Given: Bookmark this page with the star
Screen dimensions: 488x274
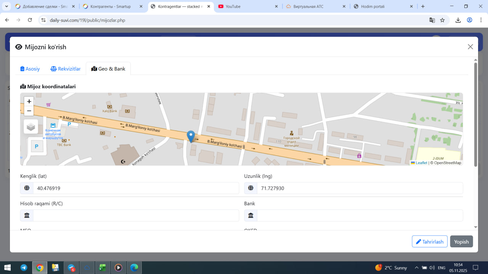Looking at the screenshot, I should (442, 20).
